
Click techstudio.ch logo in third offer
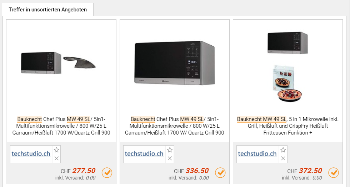(257, 154)
